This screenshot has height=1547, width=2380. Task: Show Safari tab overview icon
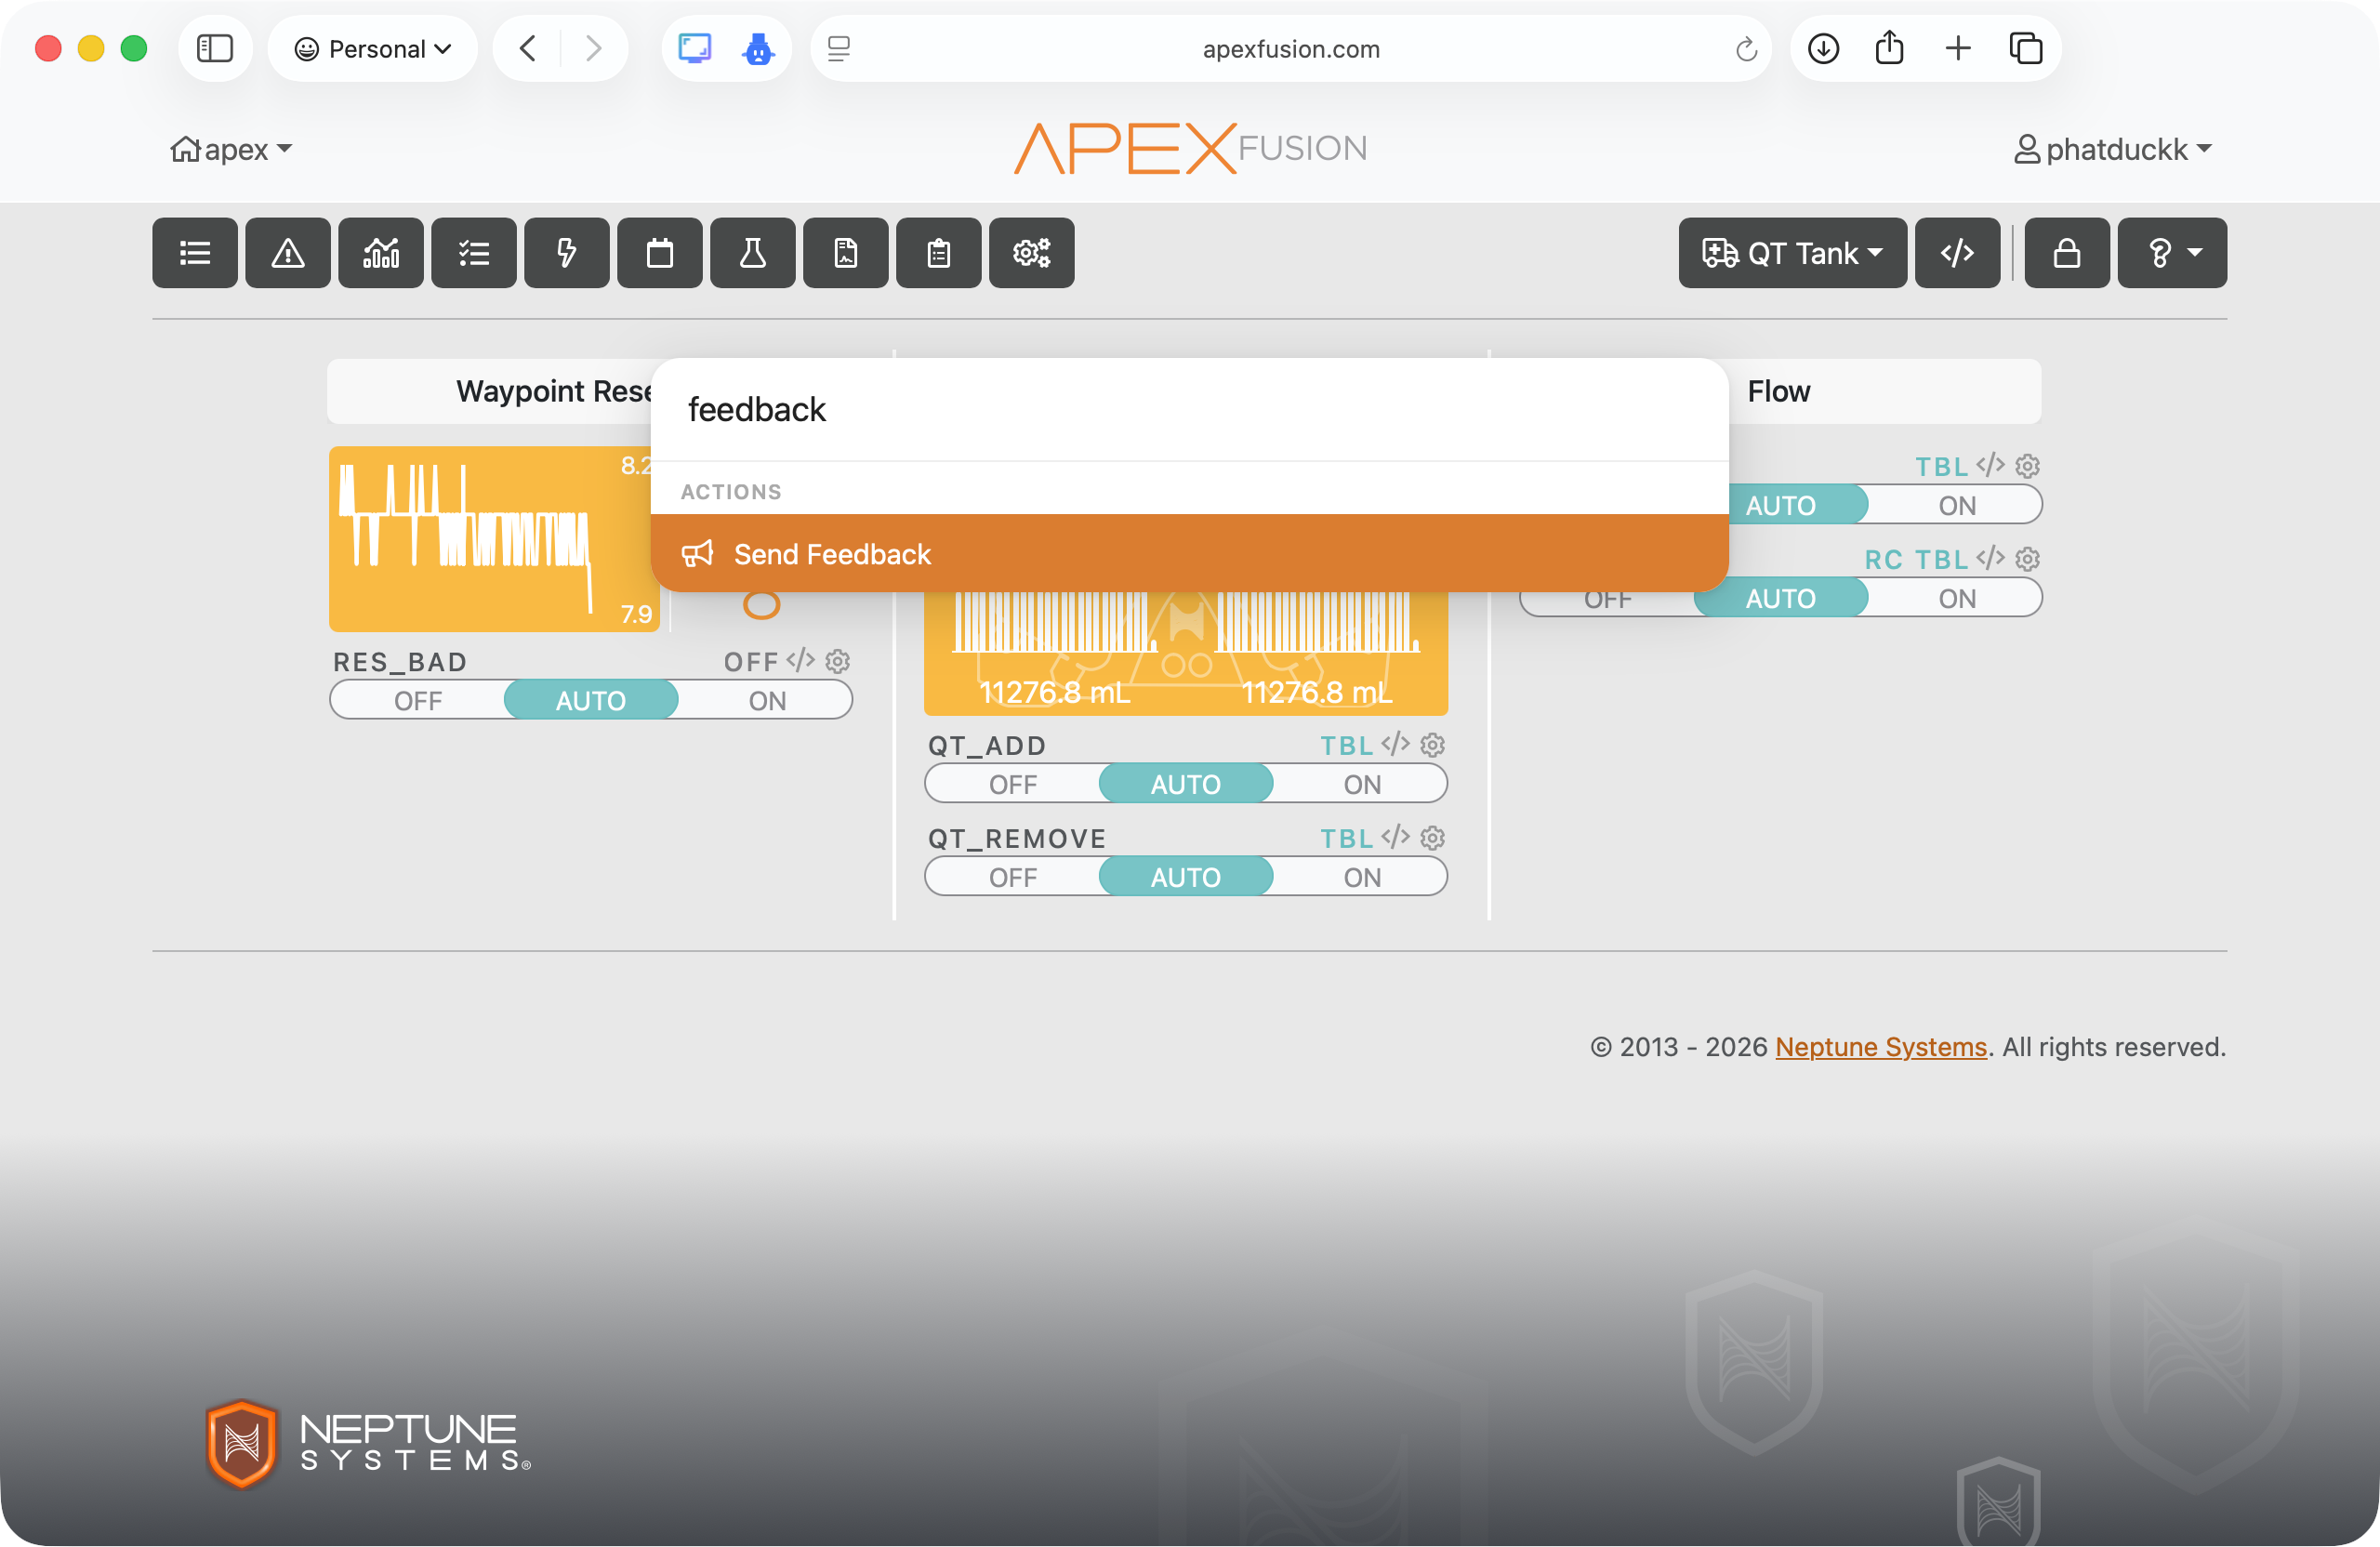(x=2026, y=49)
